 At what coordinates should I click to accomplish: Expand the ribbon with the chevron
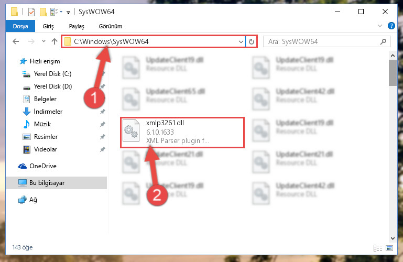point(380,26)
